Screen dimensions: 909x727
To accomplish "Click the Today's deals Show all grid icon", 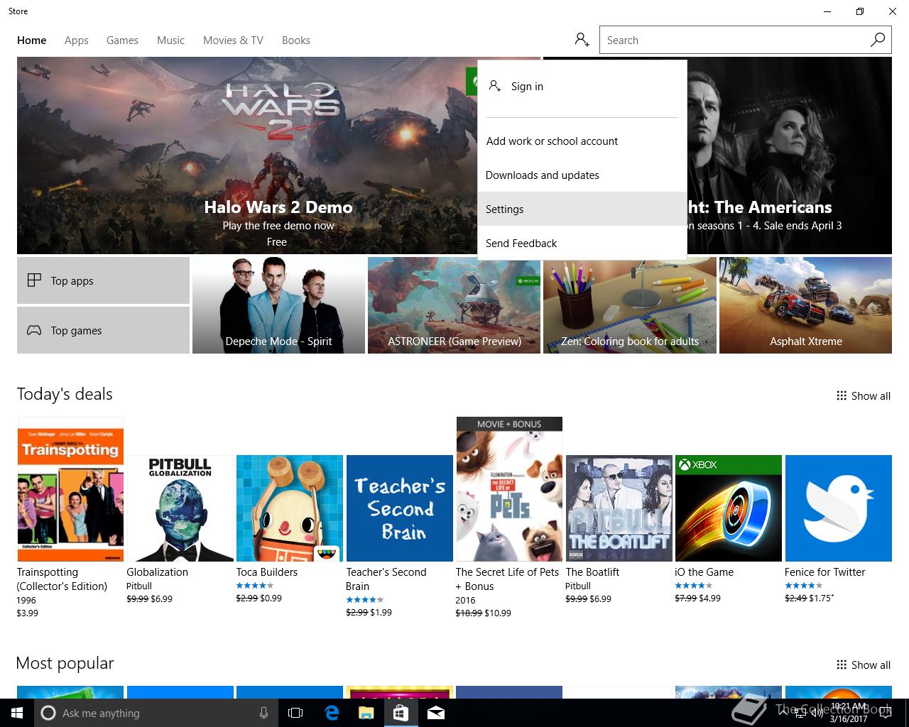I will coord(842,395).
